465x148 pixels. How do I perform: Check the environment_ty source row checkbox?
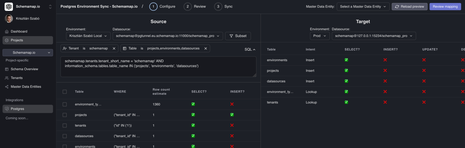click(65, 104)
